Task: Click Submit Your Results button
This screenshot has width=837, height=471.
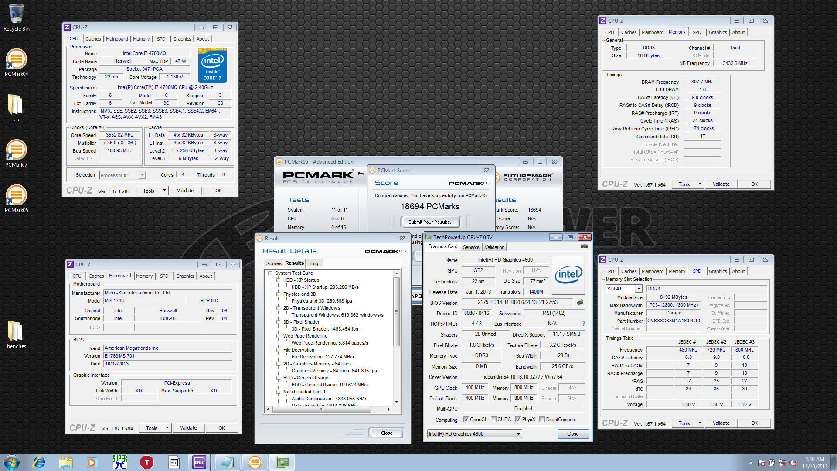Action: point(431,222)
